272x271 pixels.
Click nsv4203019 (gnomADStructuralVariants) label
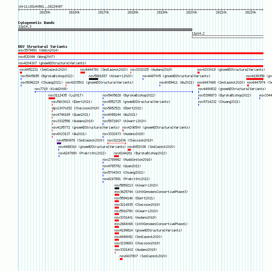click(231, 70)
